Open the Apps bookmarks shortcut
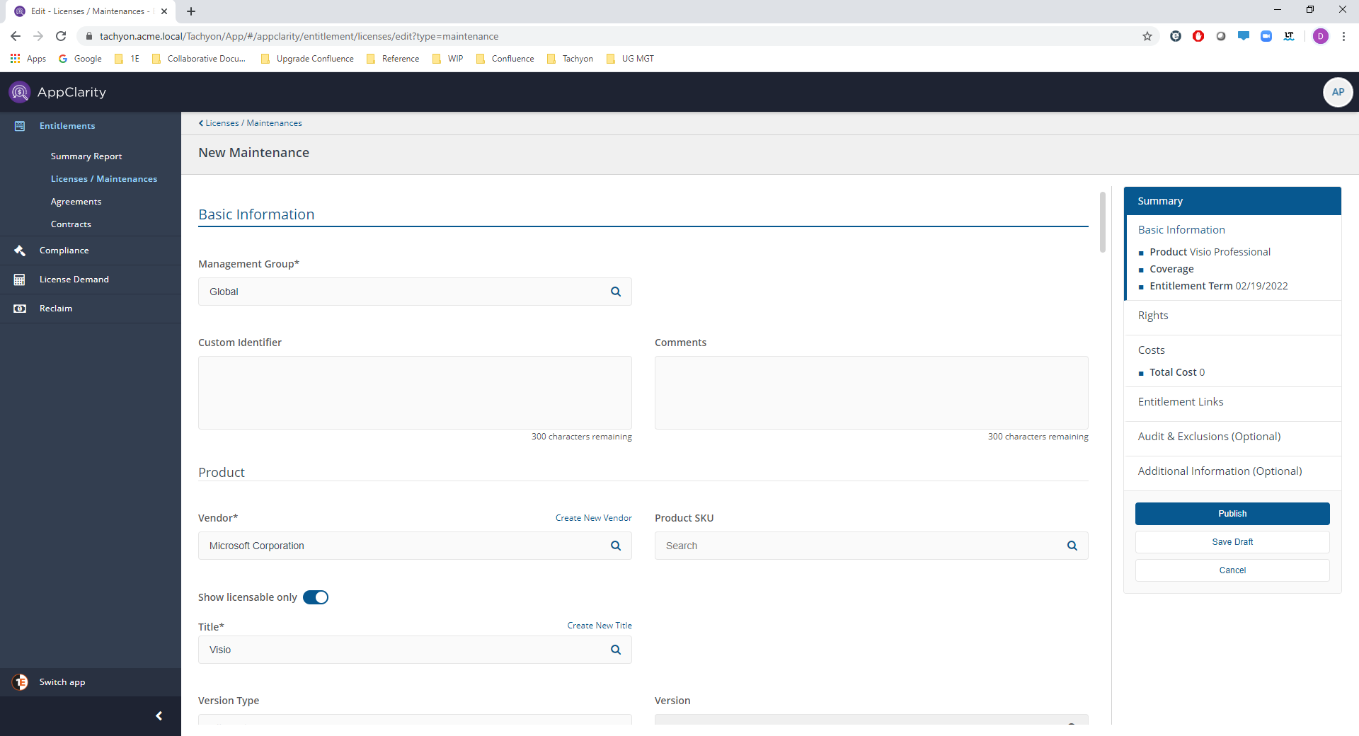Screen dimensions: 1359x736 click(x=28, y=59)
